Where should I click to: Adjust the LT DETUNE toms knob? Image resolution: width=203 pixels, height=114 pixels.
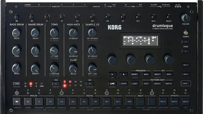coord(54,68)
